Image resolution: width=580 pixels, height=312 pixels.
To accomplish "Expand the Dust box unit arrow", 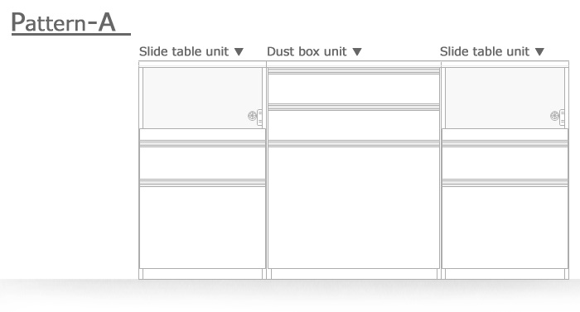I will [357, 52].
